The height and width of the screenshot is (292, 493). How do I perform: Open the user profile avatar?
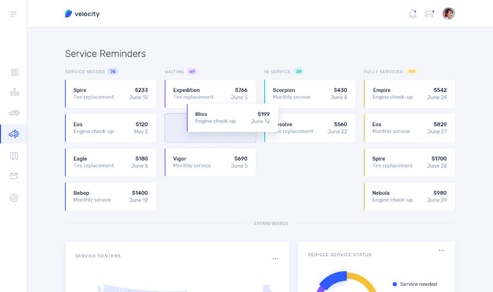[x=448, y=14]
